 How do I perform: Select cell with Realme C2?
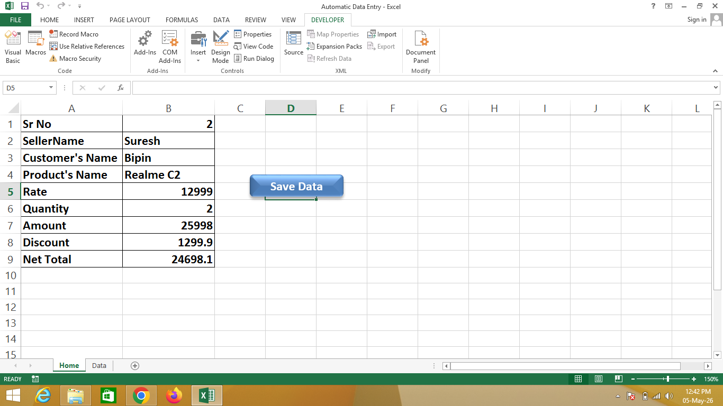point(168,174)
